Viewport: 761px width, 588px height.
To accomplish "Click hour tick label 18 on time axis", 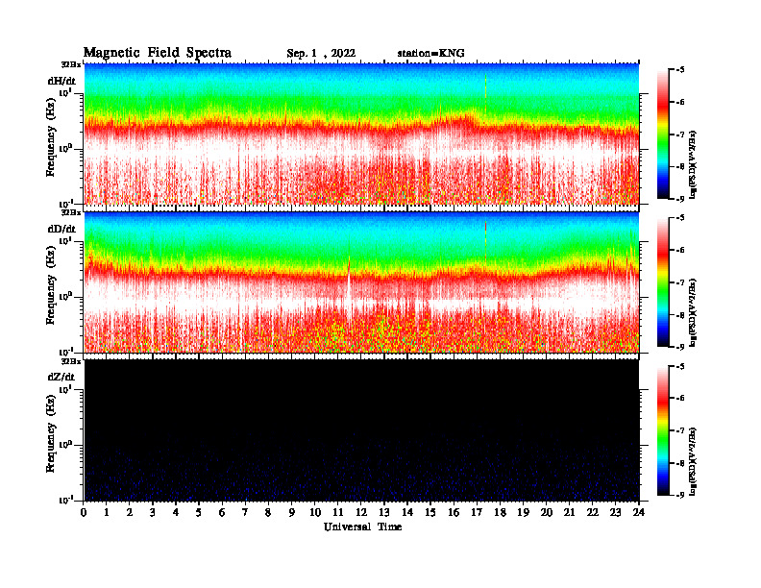I will click(500, 512).
